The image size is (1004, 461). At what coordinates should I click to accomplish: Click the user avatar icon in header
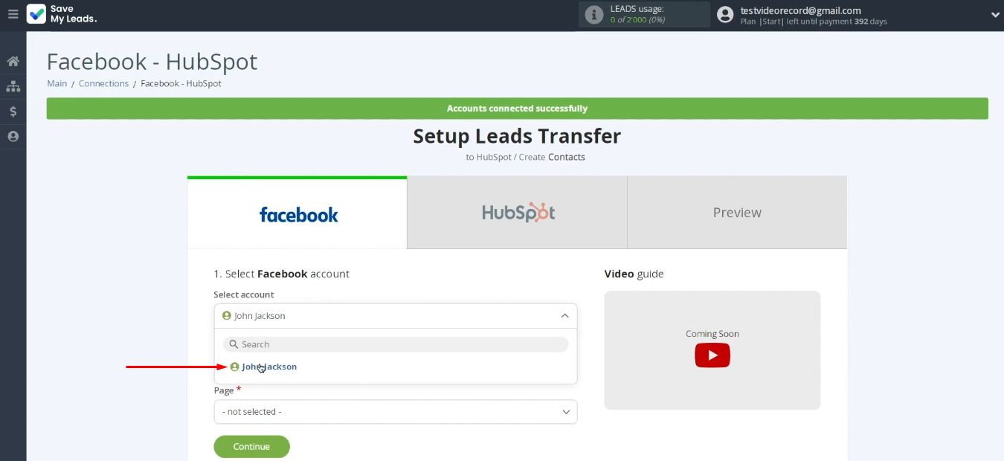tap(725, 14)
